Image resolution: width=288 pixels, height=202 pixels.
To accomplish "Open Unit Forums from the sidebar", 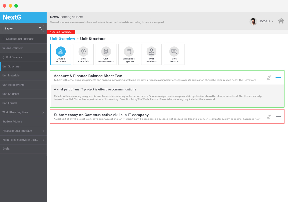I will (23, 103).
